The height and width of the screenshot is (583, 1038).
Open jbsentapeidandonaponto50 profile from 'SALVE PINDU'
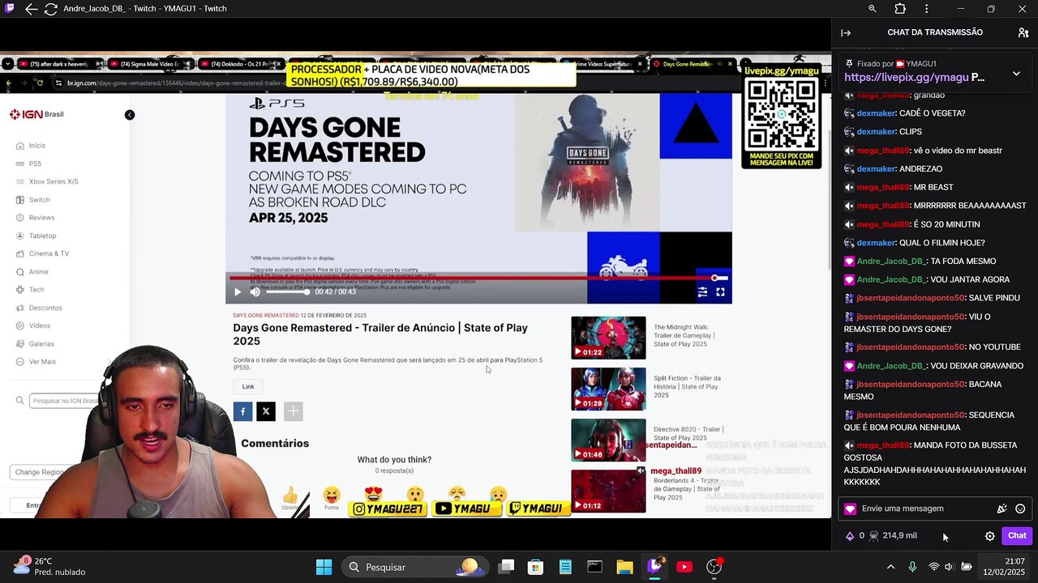(911, 298)
